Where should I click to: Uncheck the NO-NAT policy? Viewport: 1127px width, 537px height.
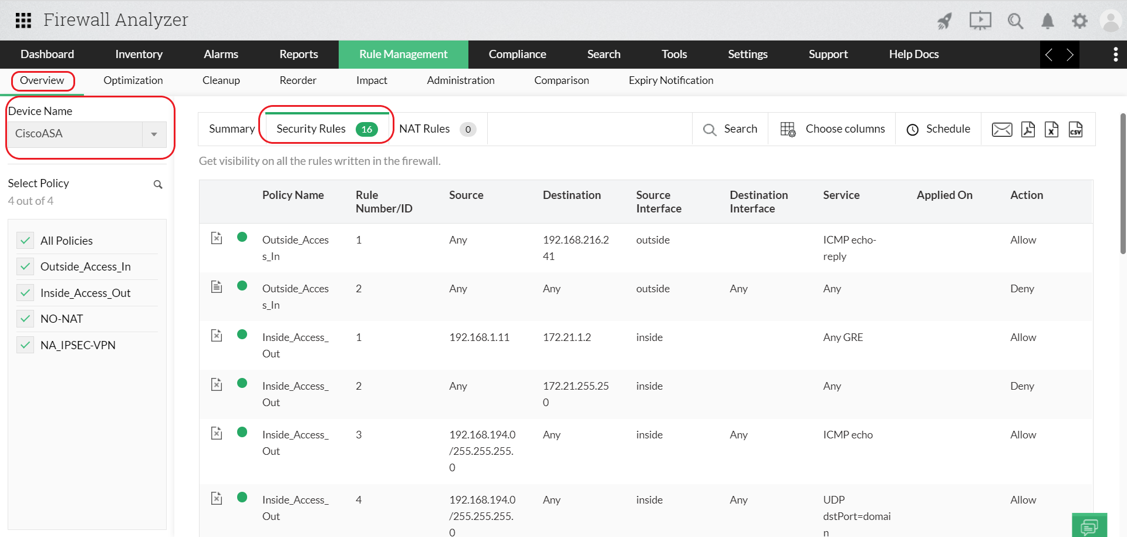(25, 319)
